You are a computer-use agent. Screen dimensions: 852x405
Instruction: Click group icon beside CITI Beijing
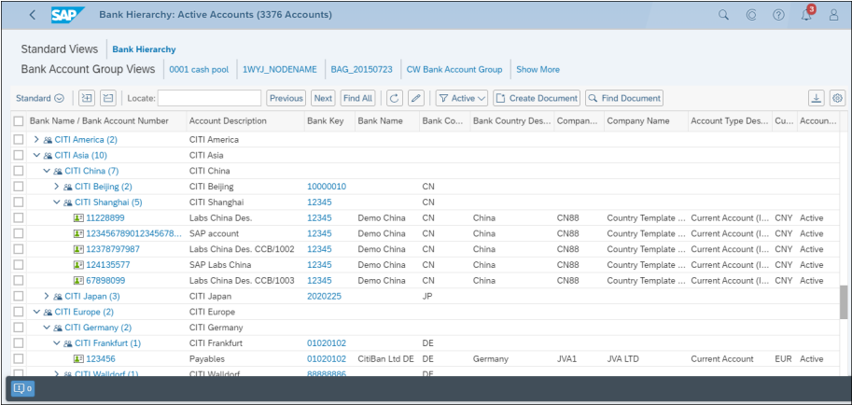pos(68,187)
